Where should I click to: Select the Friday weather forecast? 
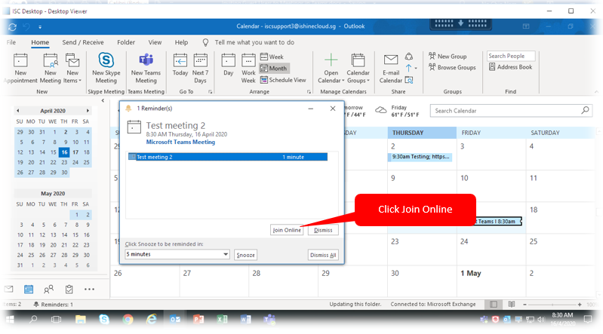tap(397, 111)
